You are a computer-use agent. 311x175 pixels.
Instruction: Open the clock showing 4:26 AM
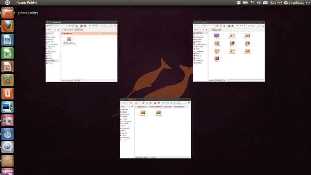(x=276, y=3)
